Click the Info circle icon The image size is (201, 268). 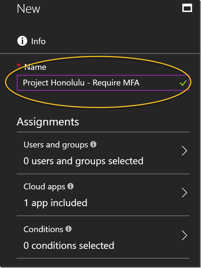[x=22, y=41]
